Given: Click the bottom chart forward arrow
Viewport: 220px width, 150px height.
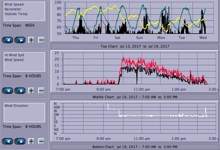Looking at the screenshot, I should [x=20, y=141].
